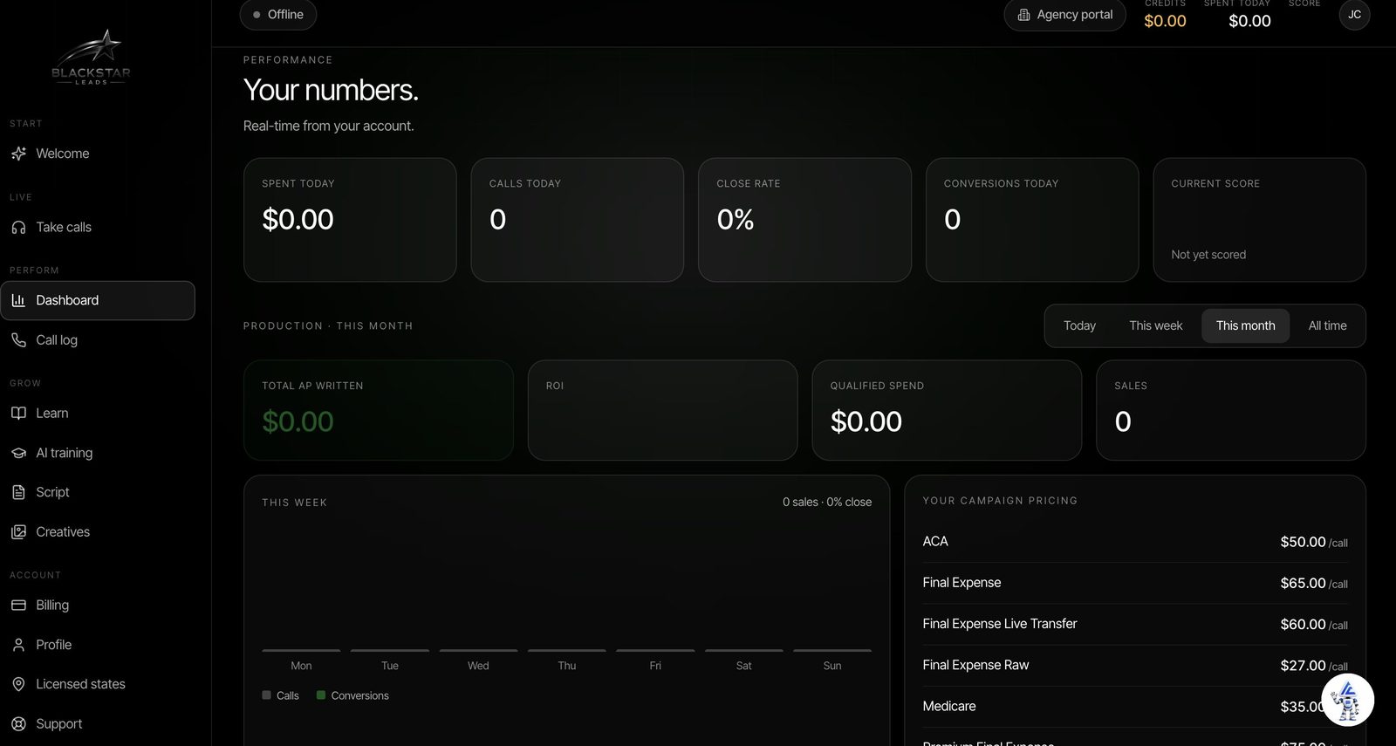Click the Script document icon

[18, 492]
